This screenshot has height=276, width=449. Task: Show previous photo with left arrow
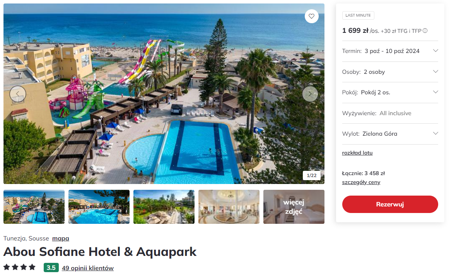point(18,94)
